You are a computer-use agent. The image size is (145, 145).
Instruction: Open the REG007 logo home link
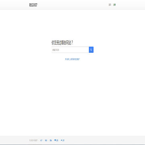[33, 5]
